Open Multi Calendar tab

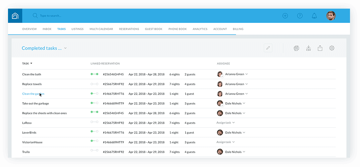(x=101, y=29)
